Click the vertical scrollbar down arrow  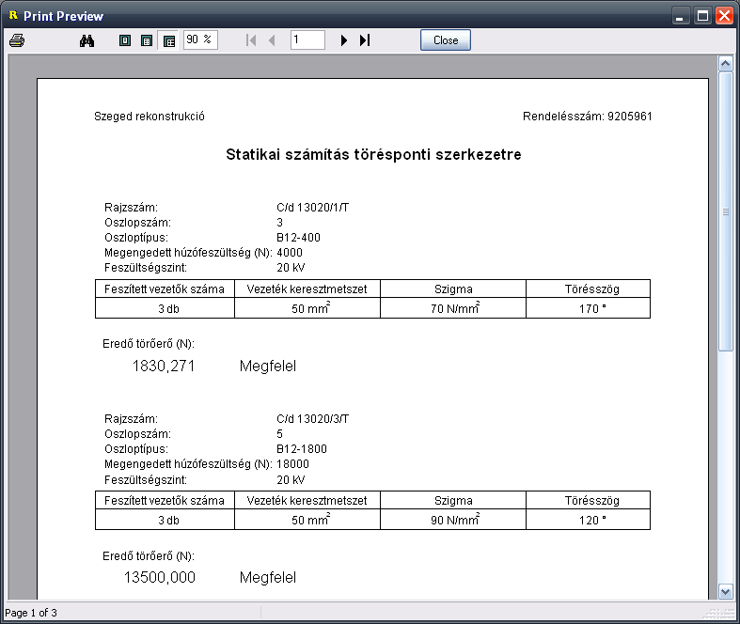[x=725, y=591]
